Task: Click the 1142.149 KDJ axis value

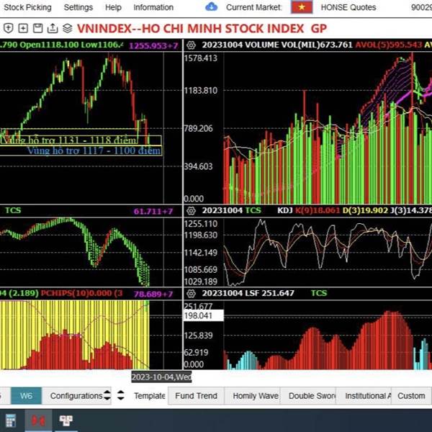Action: (201, 253)
